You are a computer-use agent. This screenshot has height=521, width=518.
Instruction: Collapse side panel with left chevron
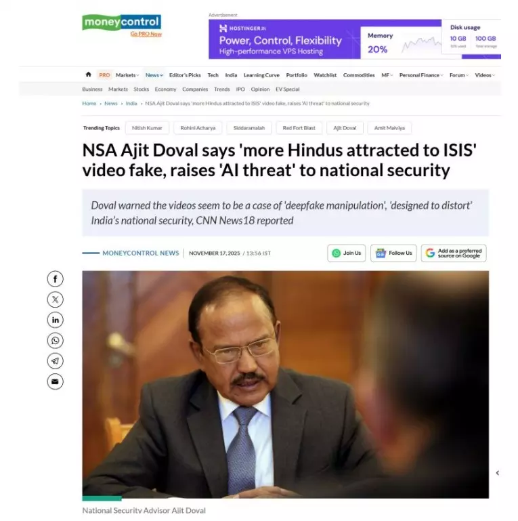pos(498,473)
